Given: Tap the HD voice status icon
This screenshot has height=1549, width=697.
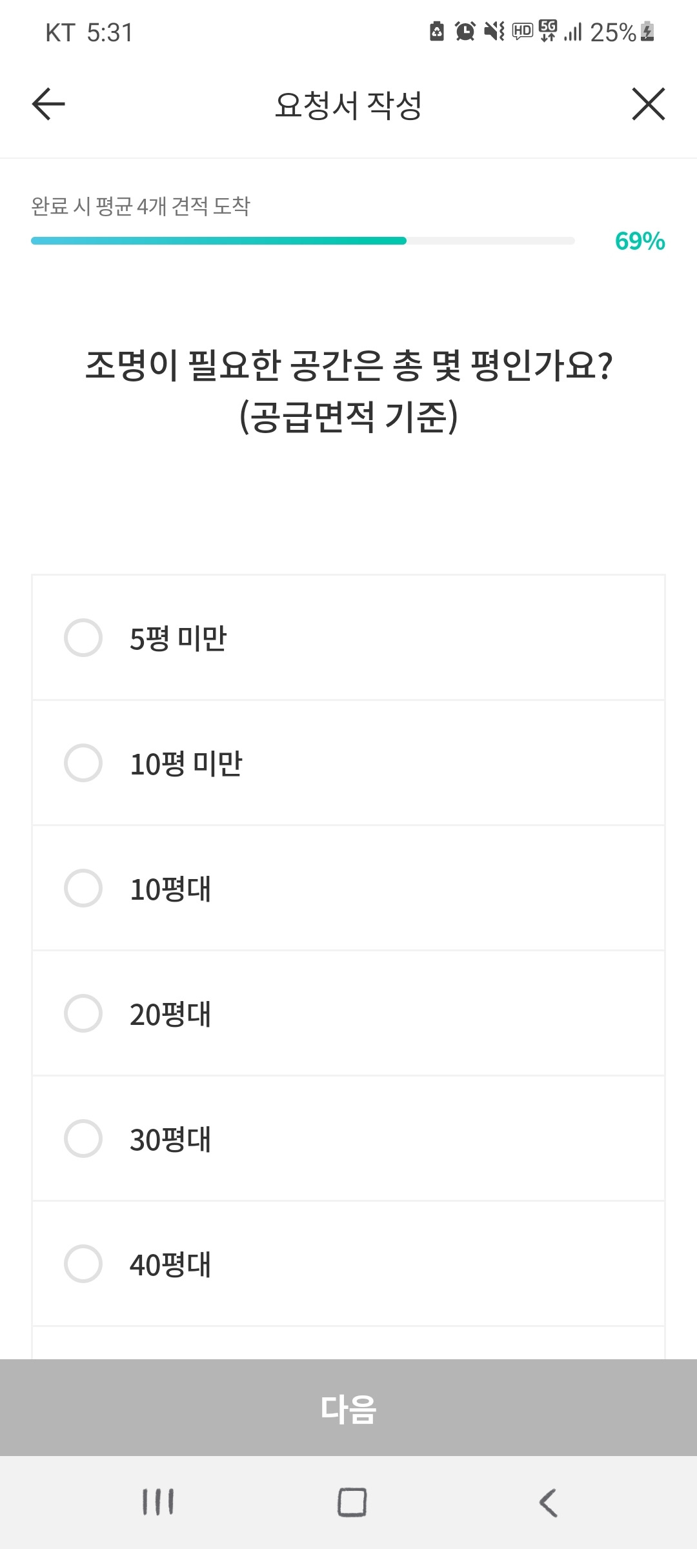Looking at the screenshot, I should click(522, 31).
